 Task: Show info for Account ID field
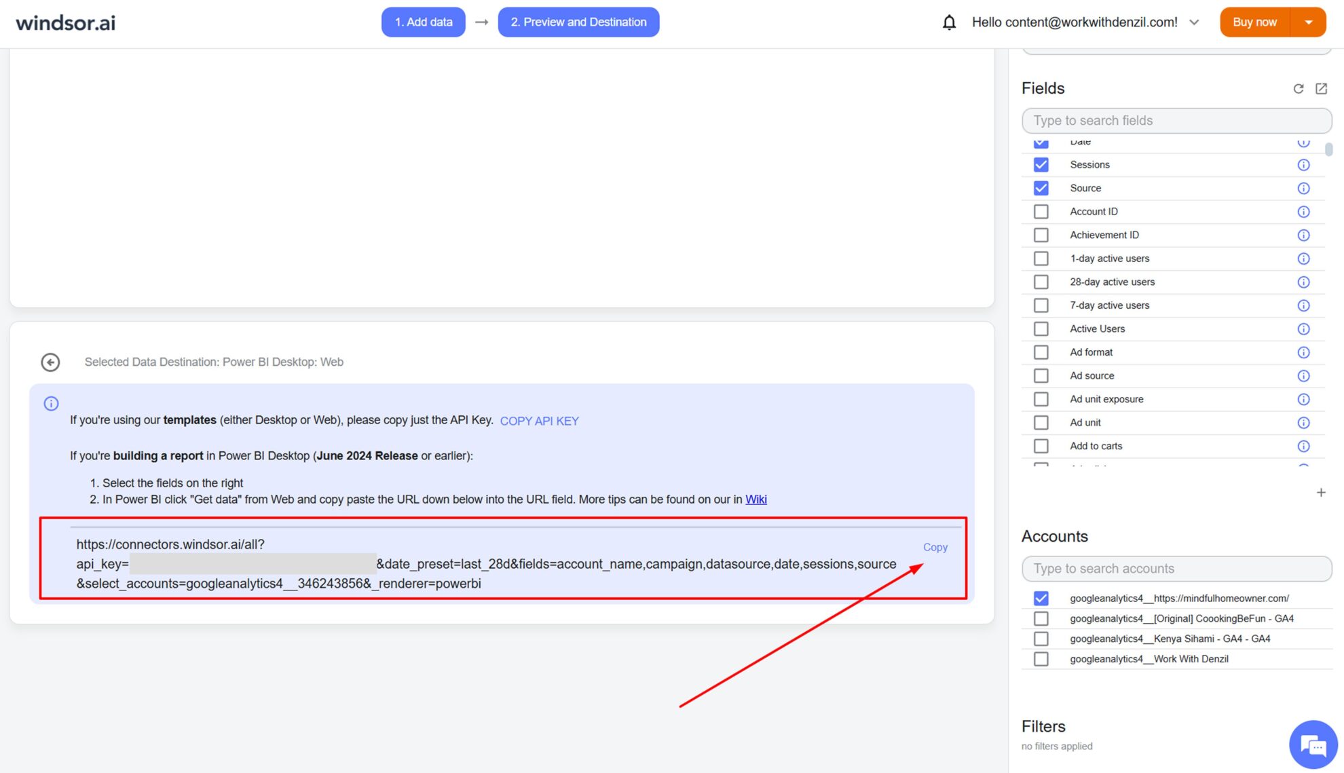[1303, 212]
